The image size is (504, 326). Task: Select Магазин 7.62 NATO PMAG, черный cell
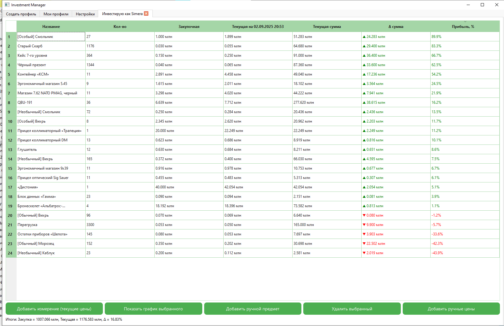(x=51, y=93)
